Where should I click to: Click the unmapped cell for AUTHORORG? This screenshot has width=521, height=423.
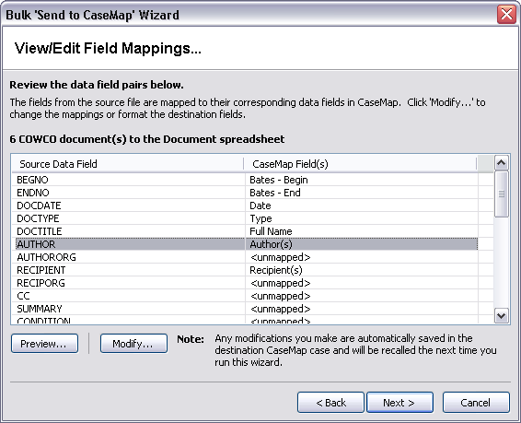tap(362, 257)
